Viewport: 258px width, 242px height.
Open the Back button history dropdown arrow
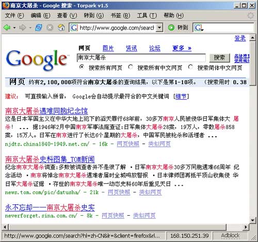coord(14,27)
